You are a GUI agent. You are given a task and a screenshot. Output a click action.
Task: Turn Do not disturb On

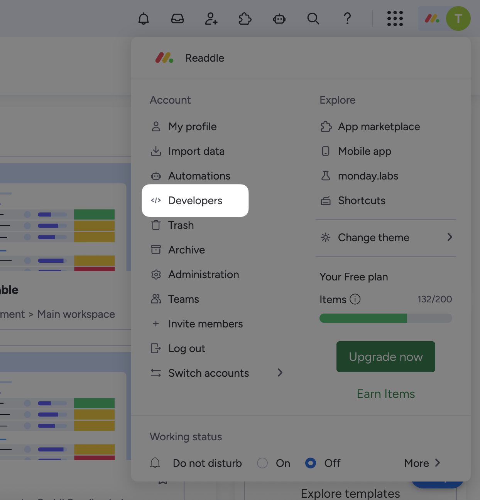point(262,463)
